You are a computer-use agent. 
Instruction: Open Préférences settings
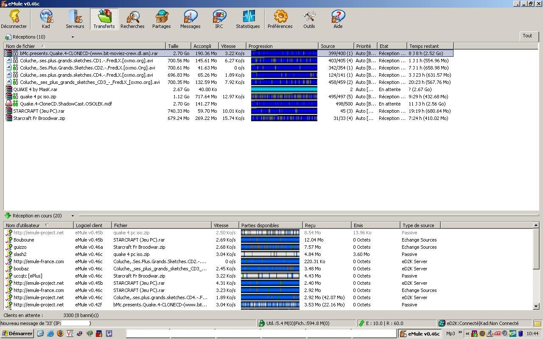click(x=280, y=19)
